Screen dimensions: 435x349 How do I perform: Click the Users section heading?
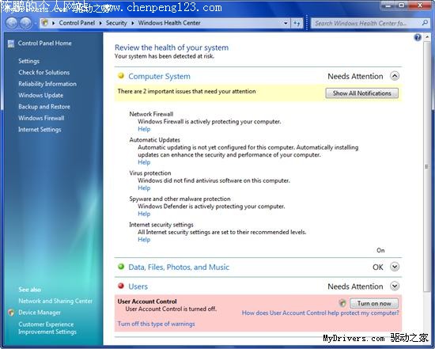pyautogui.click(x=138, y=286)
